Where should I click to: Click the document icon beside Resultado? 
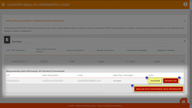(x=7, y=40)
